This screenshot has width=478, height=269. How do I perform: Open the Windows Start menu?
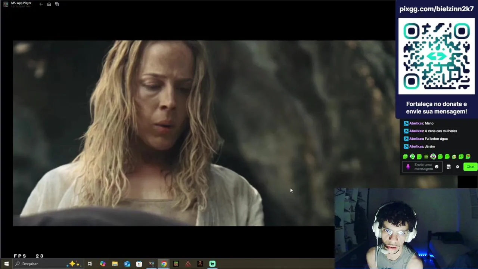(x=6, y=264)
